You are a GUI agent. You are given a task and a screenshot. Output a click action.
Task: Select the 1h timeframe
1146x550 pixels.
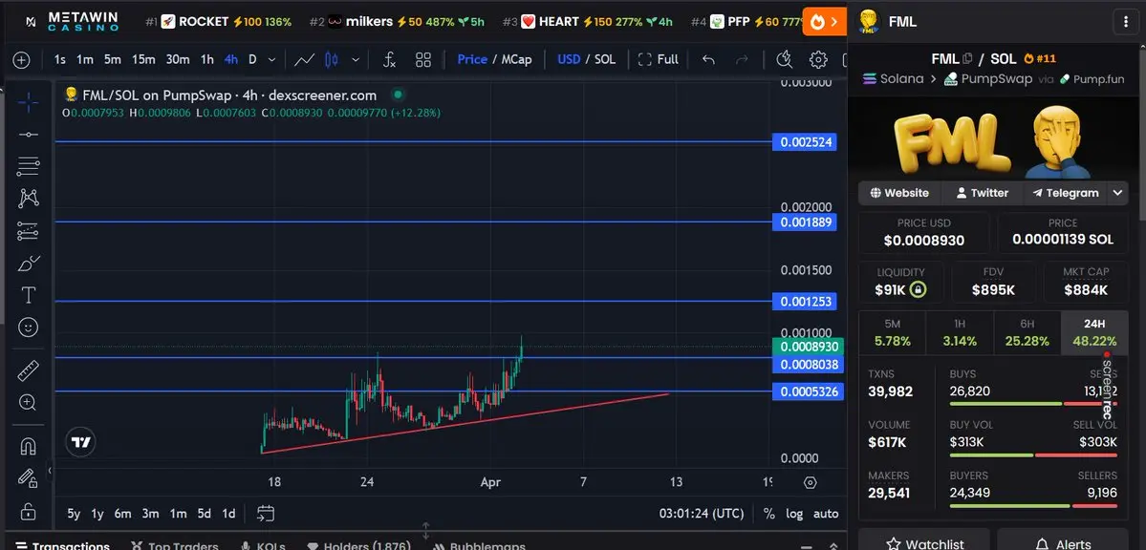coord(207,60)
